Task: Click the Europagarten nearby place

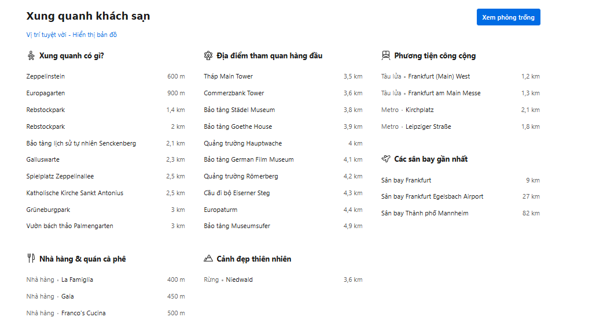Action: coord(46,93)
